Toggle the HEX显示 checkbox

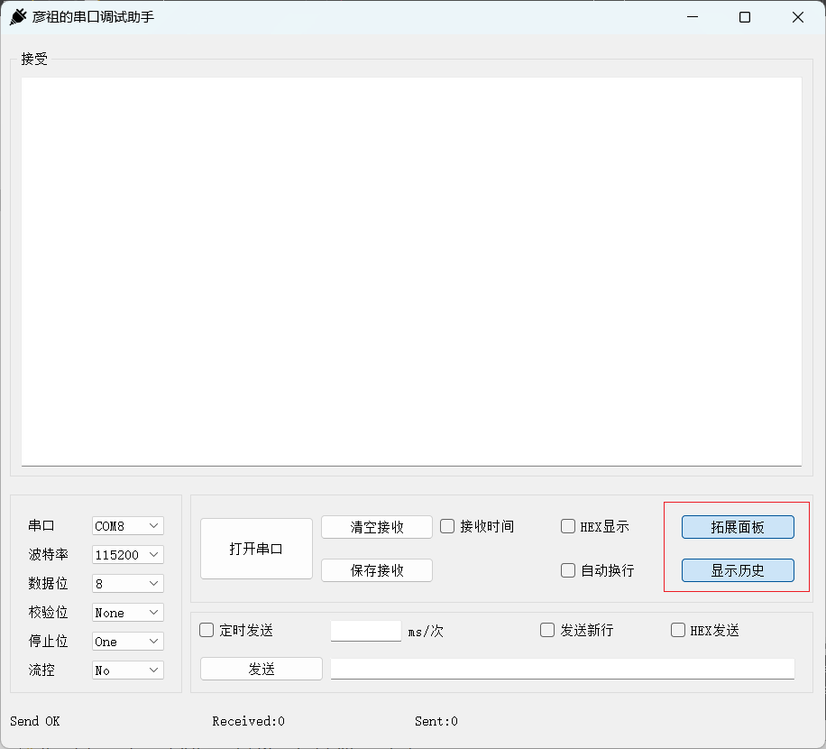click(568, 526)
